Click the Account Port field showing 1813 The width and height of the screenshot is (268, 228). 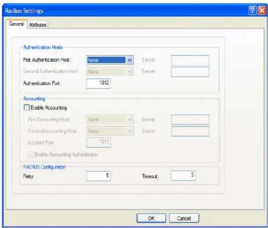pos(98,142)
